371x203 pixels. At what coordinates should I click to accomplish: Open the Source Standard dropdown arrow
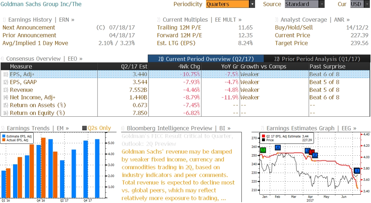322,4
